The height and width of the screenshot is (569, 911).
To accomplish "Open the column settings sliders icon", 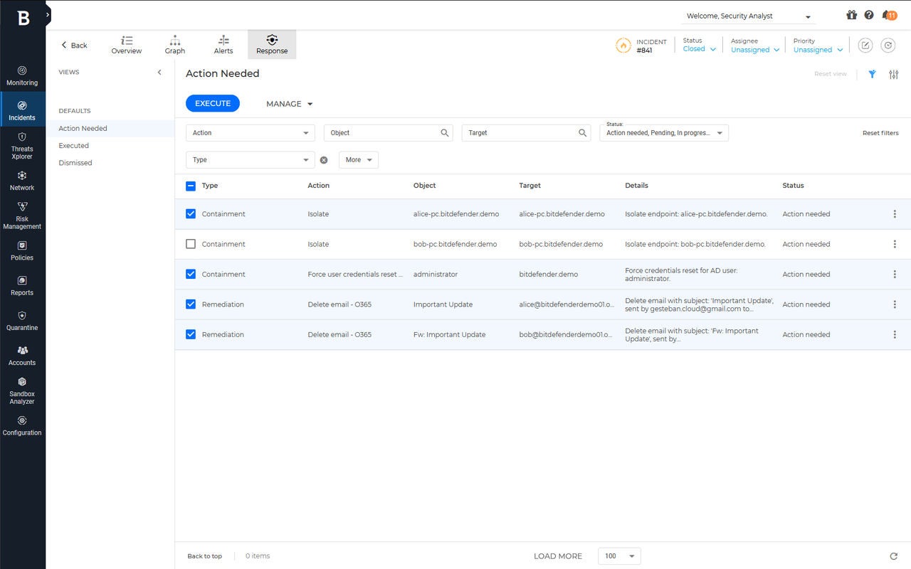I will click(x=894, y=74).
